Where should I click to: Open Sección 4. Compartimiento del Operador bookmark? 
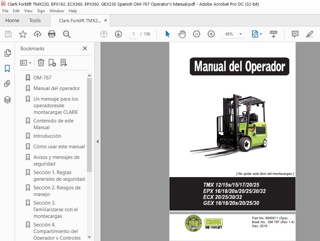tap(57, 231)
